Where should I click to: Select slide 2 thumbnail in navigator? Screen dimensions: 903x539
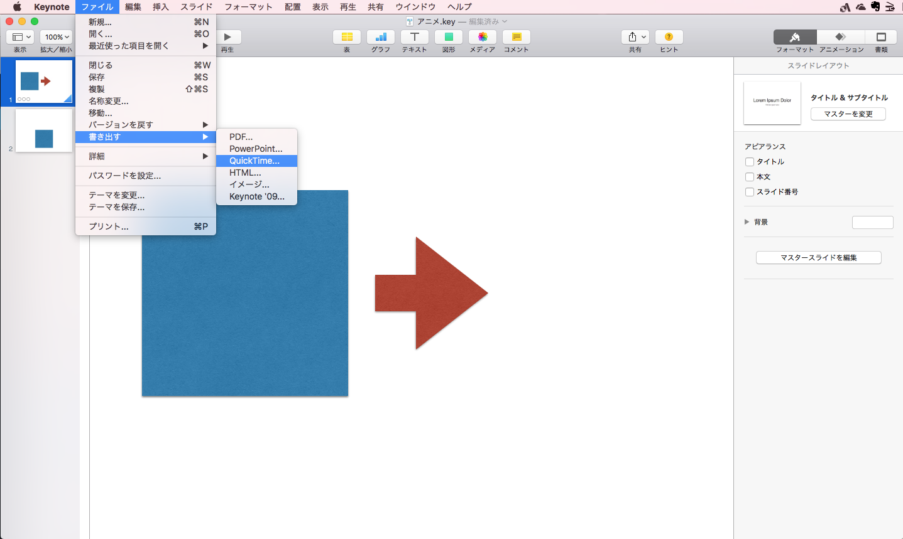coord(43,131)
